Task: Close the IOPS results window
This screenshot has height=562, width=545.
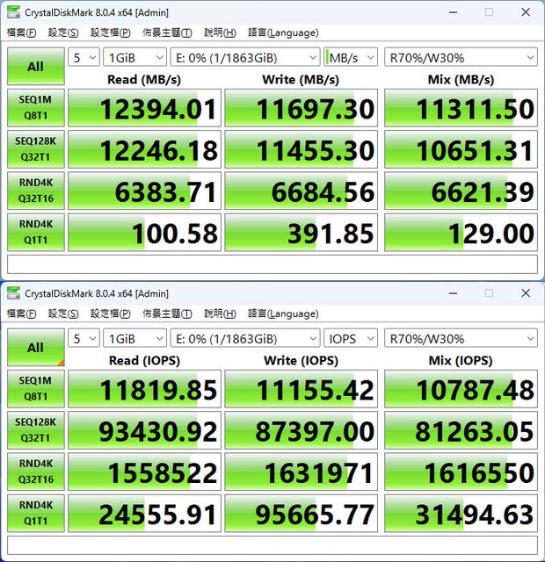Action: click(525, 293)
